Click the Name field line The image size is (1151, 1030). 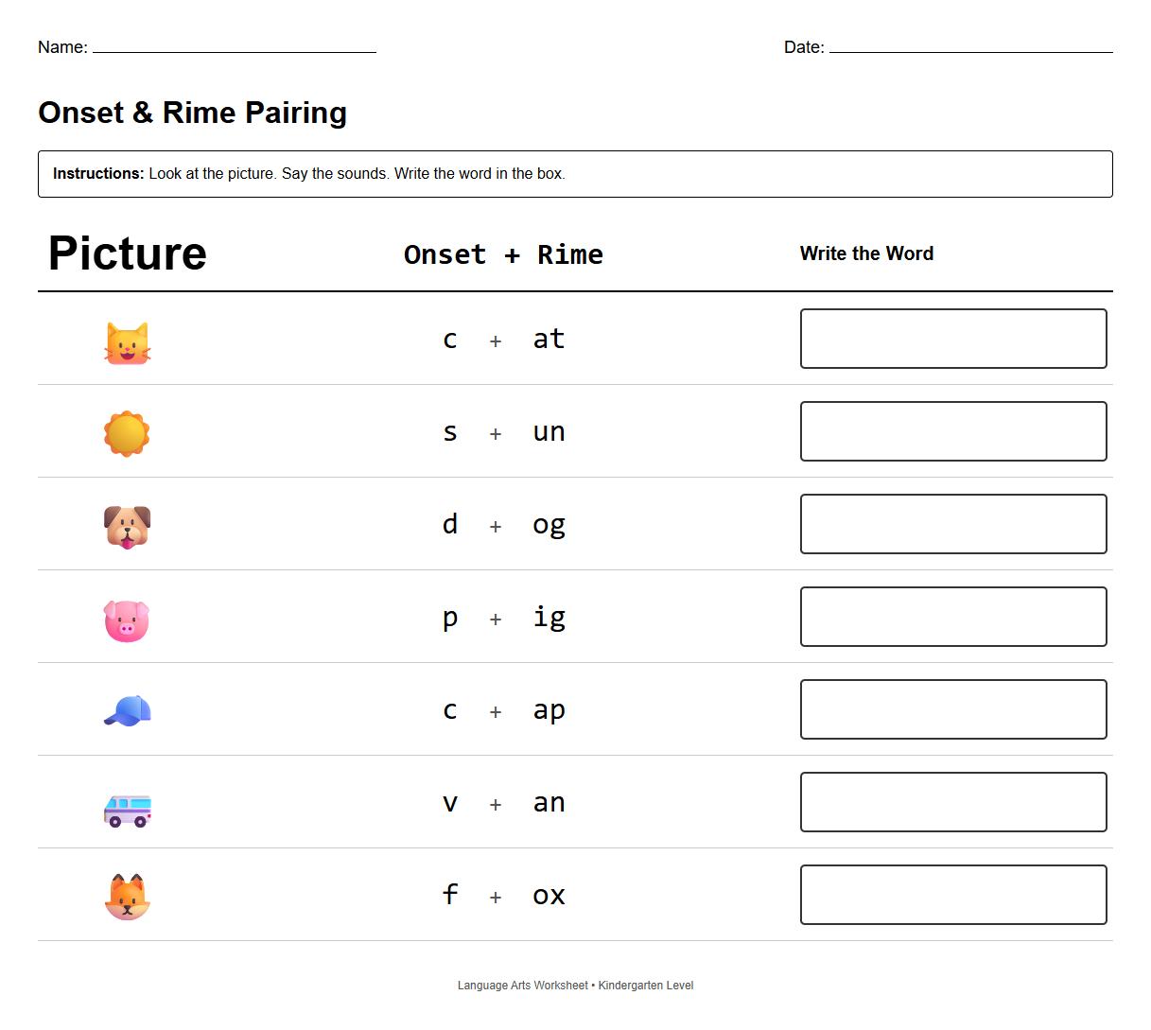pos(234,50)
